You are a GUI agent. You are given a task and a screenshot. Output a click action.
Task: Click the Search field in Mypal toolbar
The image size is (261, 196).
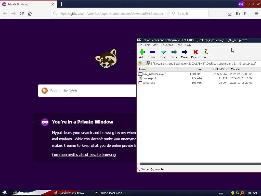(189, 14)
